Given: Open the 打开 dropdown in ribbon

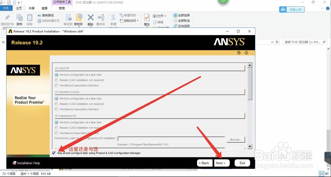Looking at the screenshot, I should (x=159, y=16).
